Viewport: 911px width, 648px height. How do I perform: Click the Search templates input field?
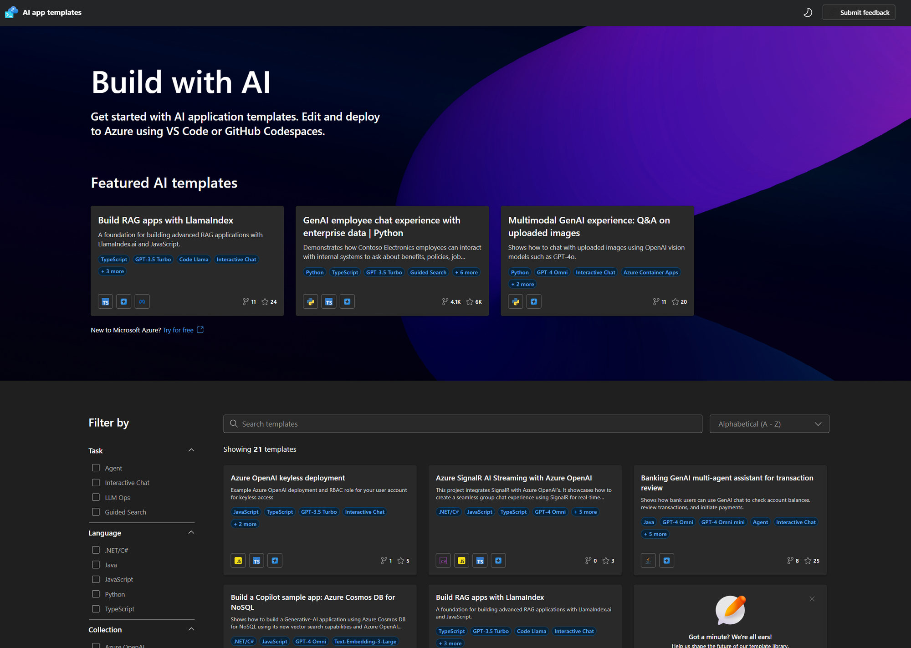462,424
